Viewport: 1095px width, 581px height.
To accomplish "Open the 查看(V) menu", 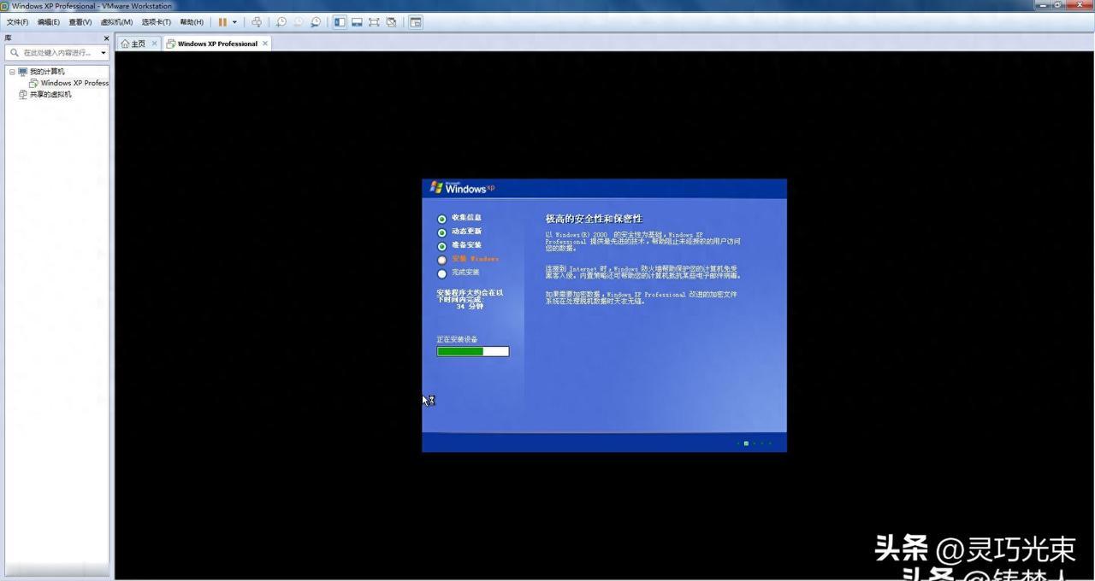I will [x=80, y=22].
